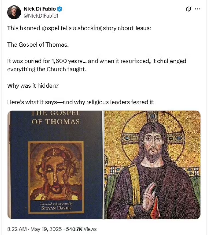Click the Nick Di Fabio display name
The width and height of the screenshot is (210, 235).
[39, 9]
